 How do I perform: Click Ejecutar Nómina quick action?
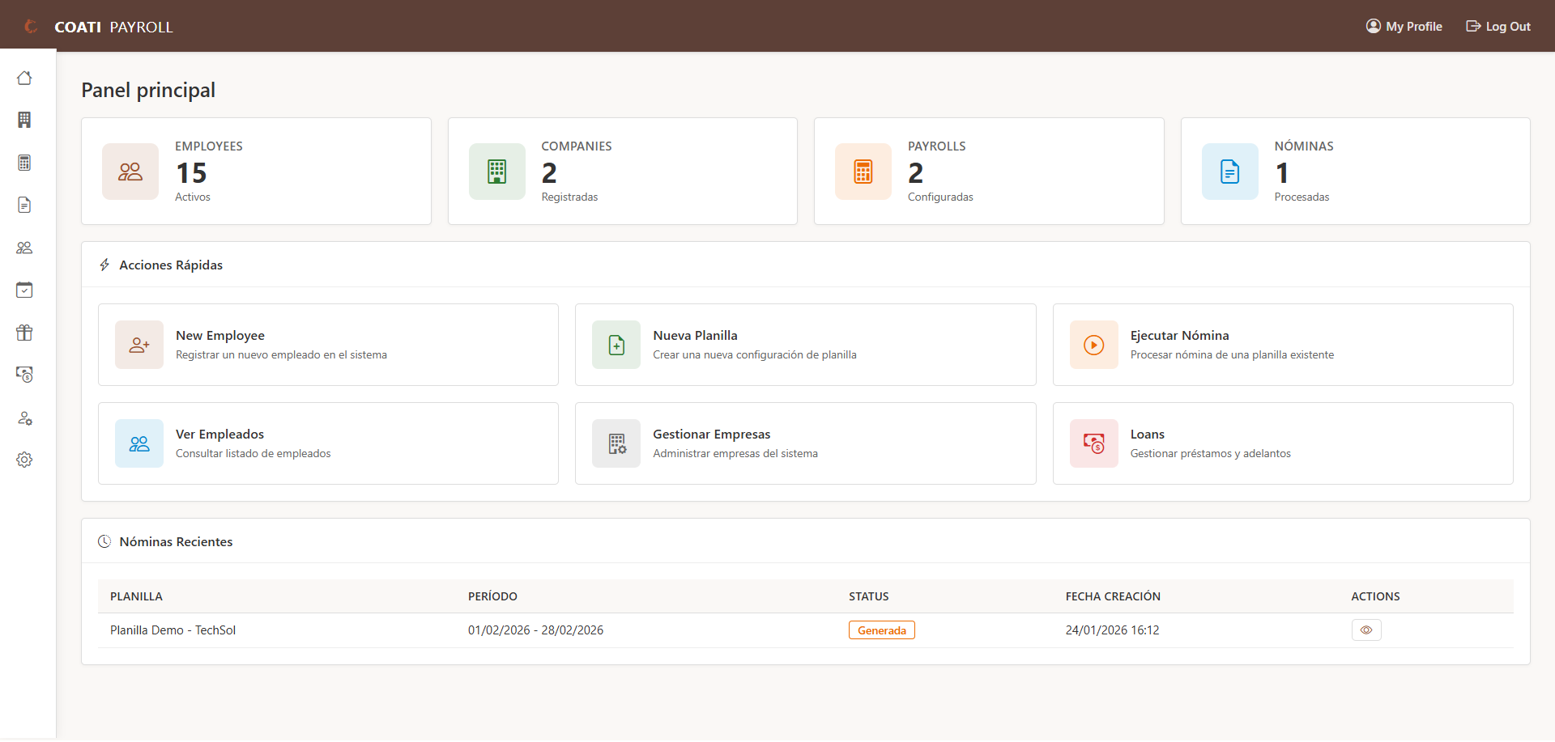[1282, 344]
